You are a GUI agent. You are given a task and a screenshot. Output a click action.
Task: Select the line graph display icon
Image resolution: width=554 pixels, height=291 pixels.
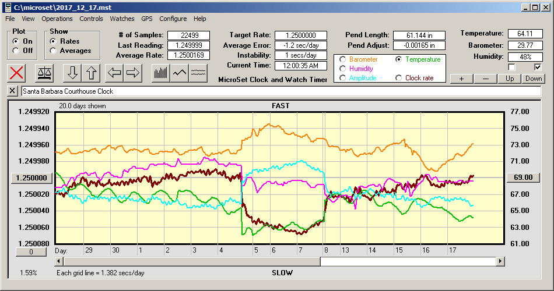(180, 73)
